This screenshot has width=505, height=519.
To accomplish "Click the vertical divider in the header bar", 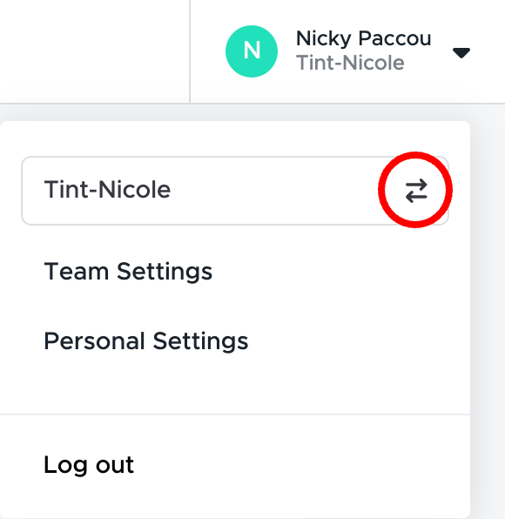I will click(190, 51).
